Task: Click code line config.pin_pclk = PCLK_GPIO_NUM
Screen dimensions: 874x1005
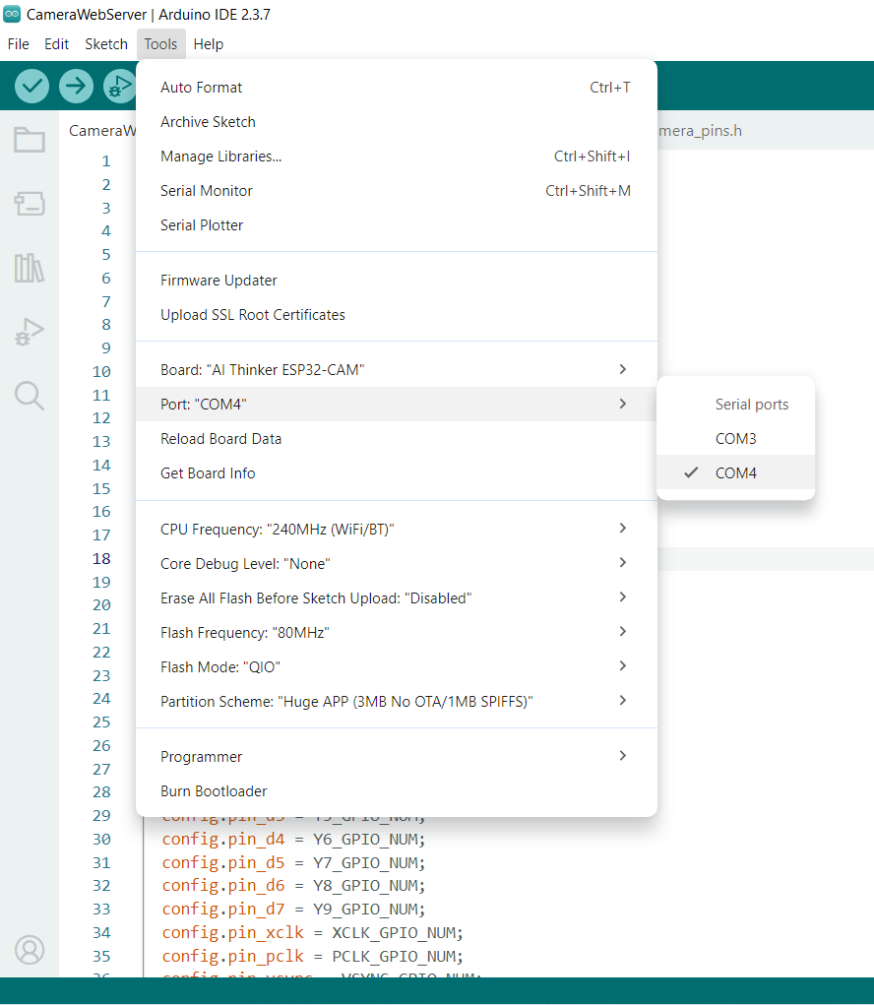Action: click(x=312, y=957)
